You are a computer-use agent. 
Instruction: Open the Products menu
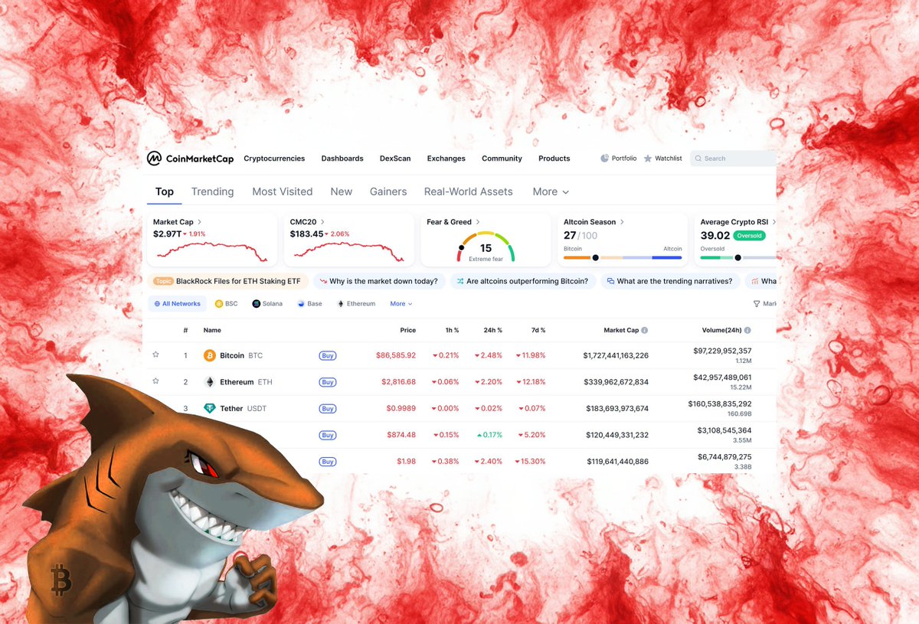(x=554, y=158)
